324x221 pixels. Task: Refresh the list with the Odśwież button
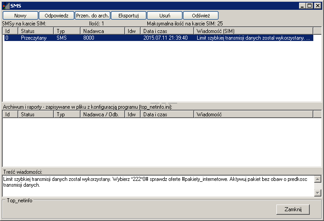pos(200,16)
